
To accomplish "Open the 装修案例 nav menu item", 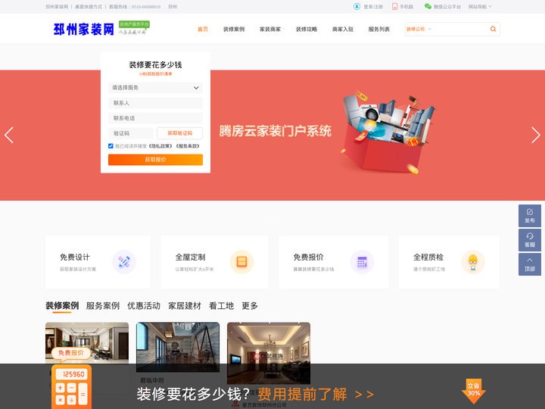I will pos(234,30).
